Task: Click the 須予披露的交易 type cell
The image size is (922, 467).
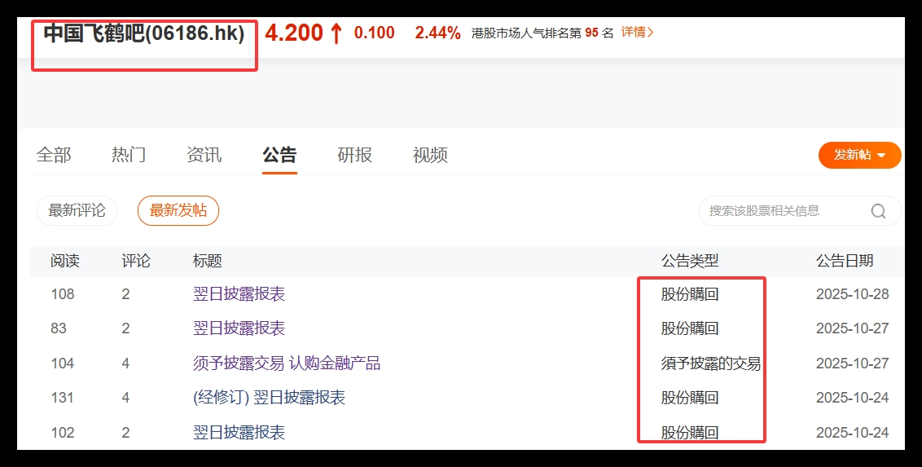Action: point(711,363)
